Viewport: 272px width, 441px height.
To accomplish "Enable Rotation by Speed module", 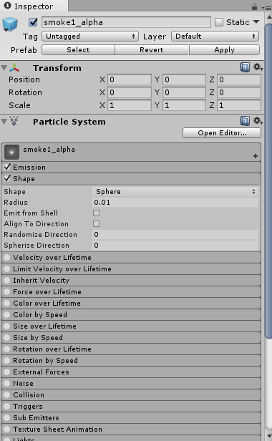I will 6,361.
